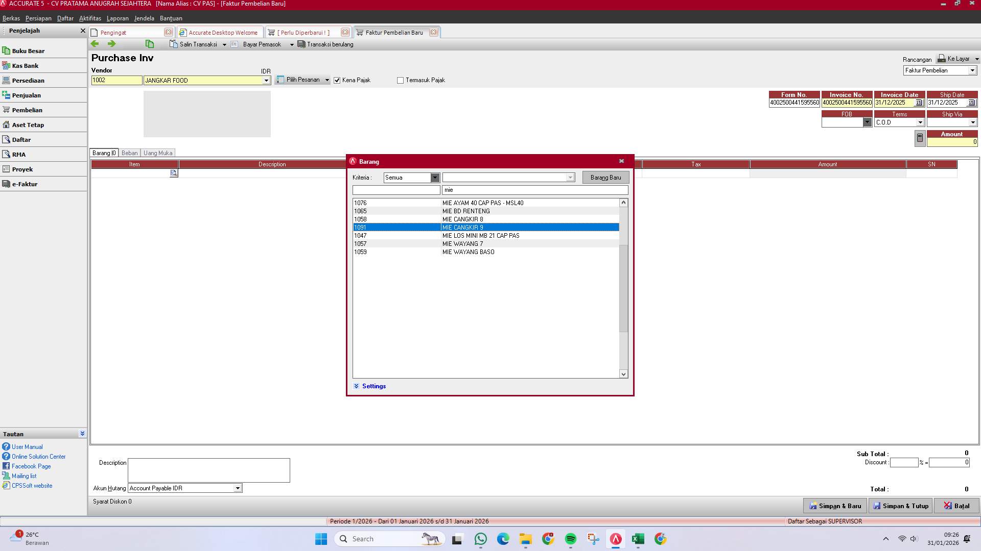Screen dimensions: 981x551
Task: Open the Kriteria dropdown in Barang dialog
Action: 435,178
